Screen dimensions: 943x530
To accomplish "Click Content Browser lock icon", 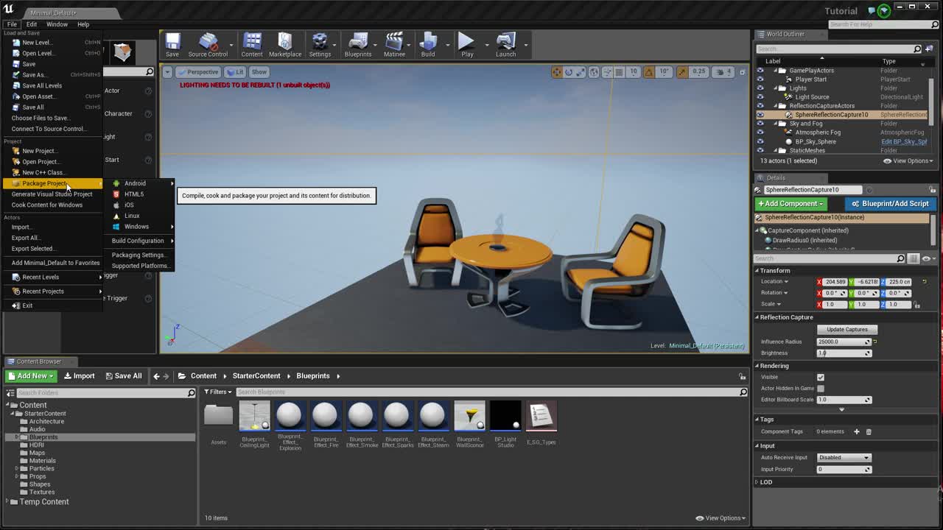I will (742, 376).
